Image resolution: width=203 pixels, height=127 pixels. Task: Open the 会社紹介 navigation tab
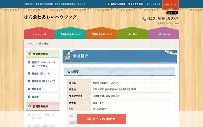pyautogui.click(x=133, y=34)
